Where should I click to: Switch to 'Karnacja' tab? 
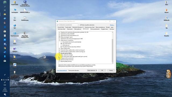[112, 29]
